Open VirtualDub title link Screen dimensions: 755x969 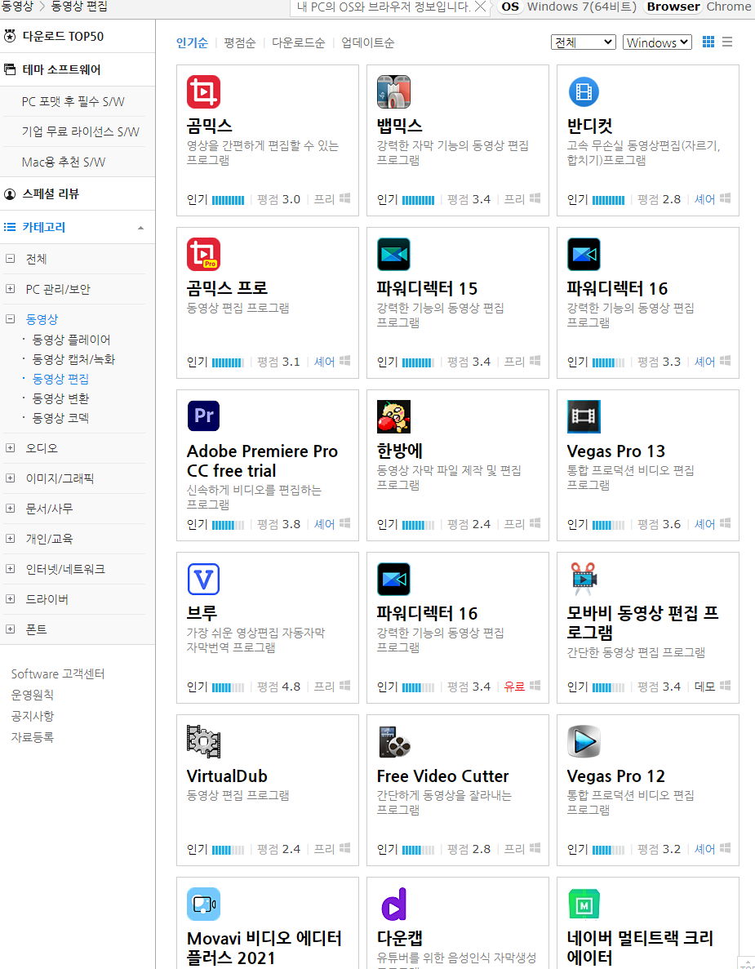(x=227, y=776)
